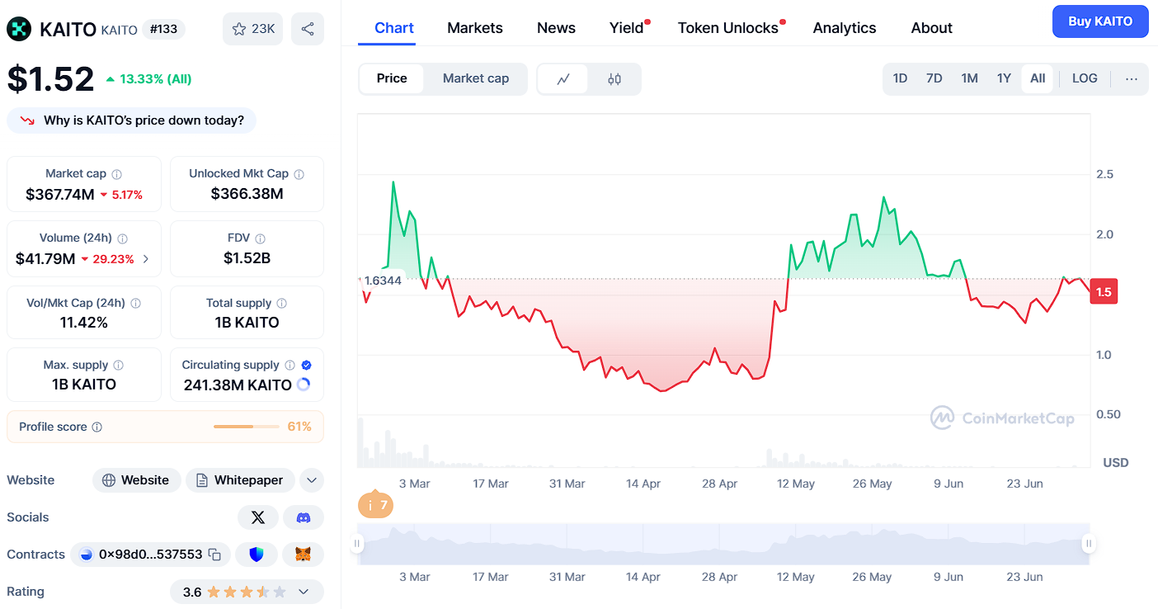Toggle chart to Market cap view
The image size is (1158, 609).
(x=476, y=78)
